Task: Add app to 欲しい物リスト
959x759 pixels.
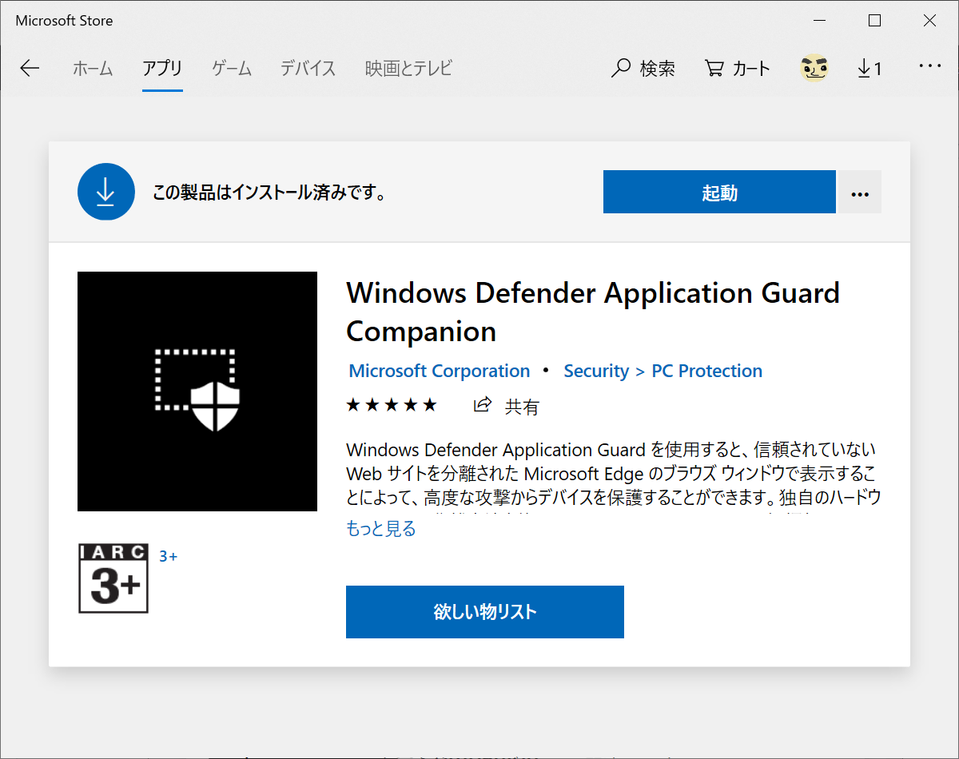Action: coord(485,612)
